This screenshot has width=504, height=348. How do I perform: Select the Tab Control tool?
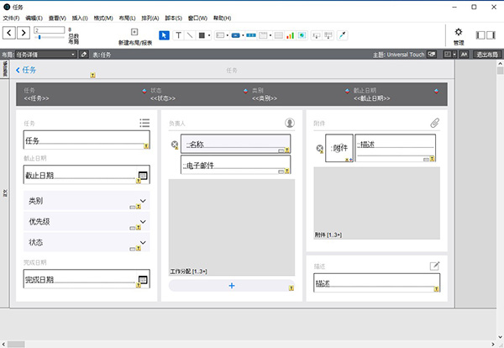click(263, 35)
